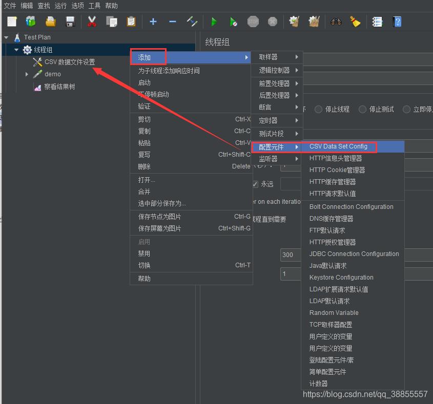Viewport: 433px width, 404px height.
Task: Select the 停止线程 radio button
Action: point(318,109)
